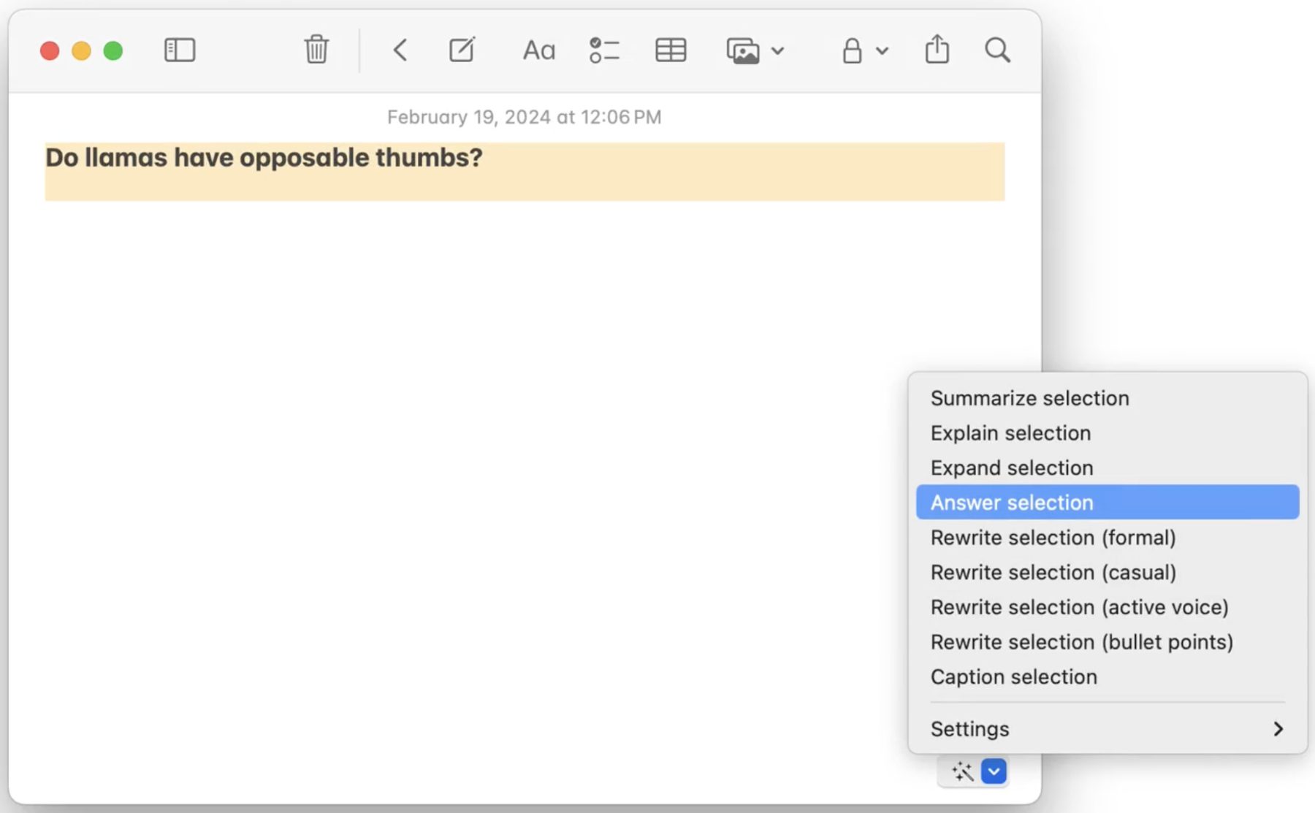Insert a table using the table icon
Screen dimensions: 1315x813
[670, 50]
